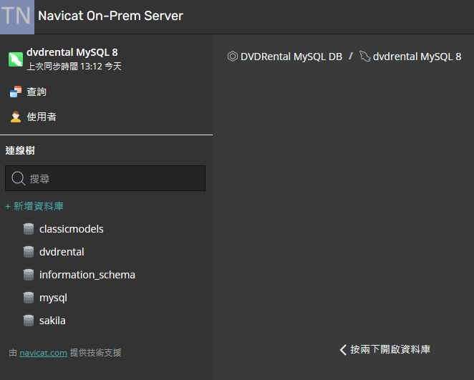Click the mysql database cylinder icon
The width and height of the screenshot is (474, 380).
(x=29, y=298)
